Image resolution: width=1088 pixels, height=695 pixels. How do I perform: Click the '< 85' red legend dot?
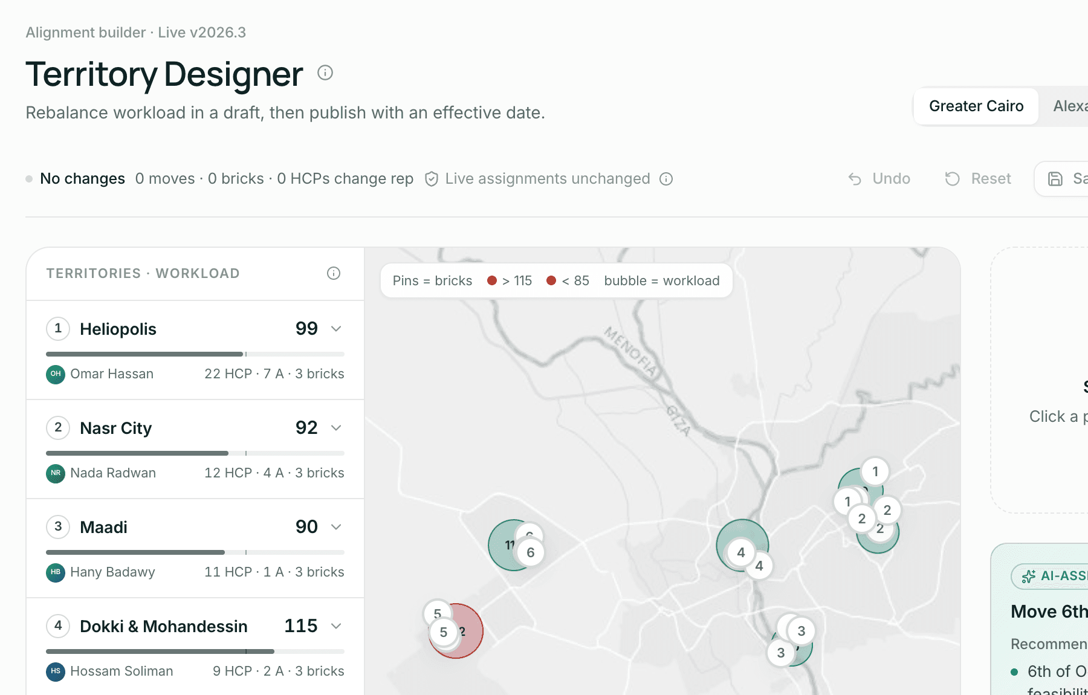551,280
